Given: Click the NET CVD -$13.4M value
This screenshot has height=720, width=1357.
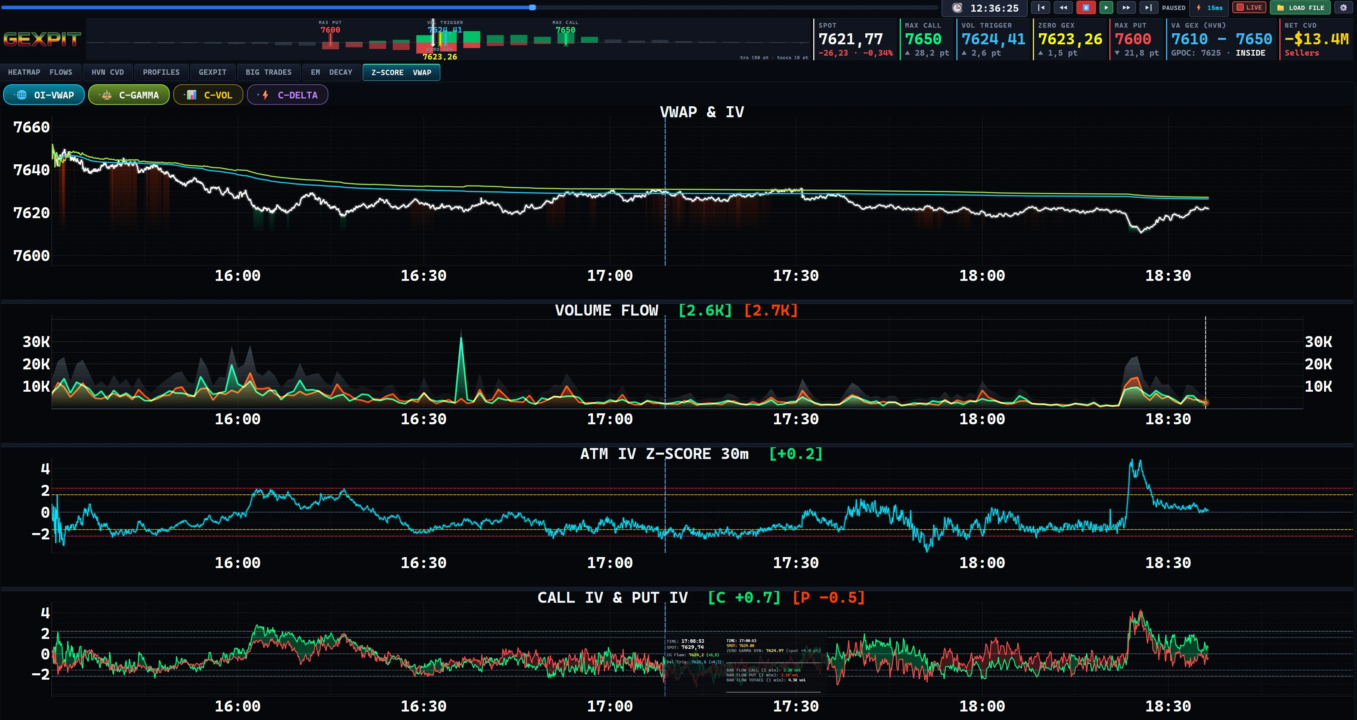Looking at the screenshot, I should point(1316,39).
